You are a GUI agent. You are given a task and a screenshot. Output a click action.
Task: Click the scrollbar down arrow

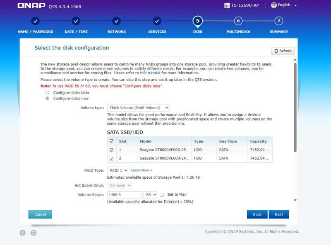(295, 200)
